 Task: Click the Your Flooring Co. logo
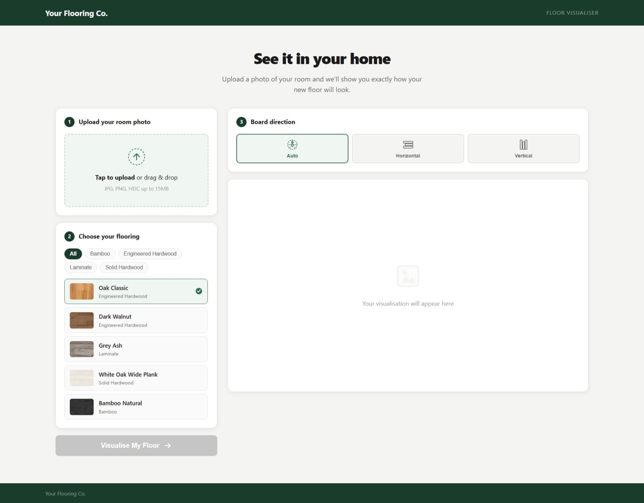(x=76, y=13)
